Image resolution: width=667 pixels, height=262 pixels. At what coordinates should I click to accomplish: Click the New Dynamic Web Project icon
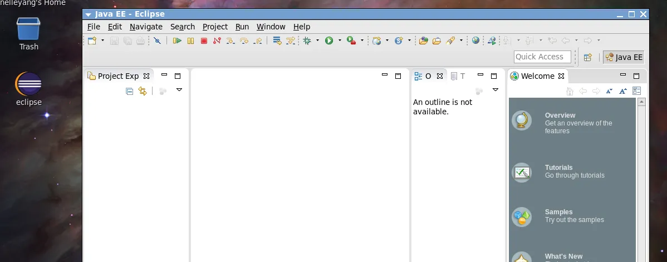pos(376,41)
